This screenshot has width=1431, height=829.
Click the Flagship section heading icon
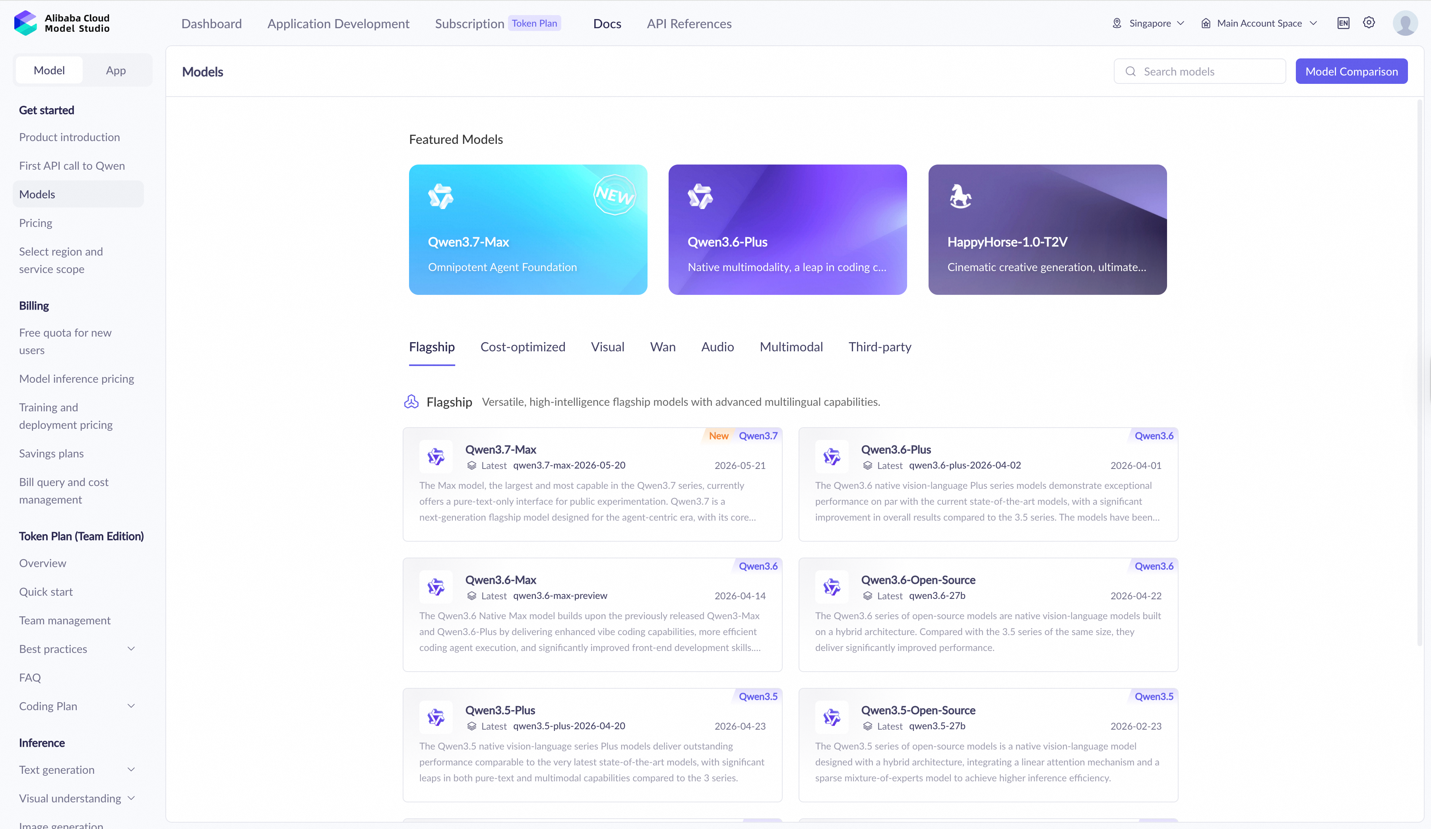point(411,402)
